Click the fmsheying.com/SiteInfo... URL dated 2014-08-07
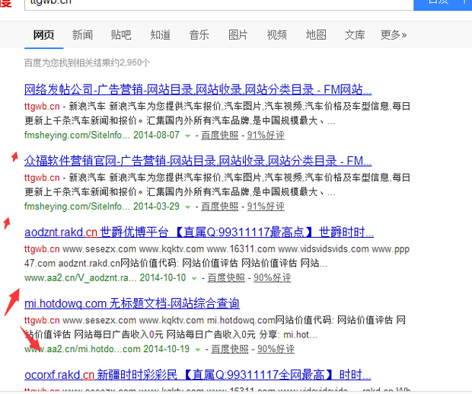472x394 pixels. tap(78, 135)
